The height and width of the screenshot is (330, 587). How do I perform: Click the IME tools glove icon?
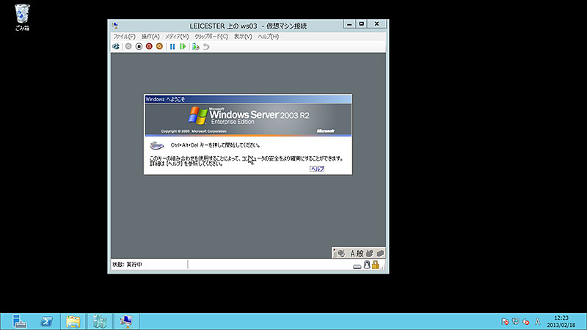[x=370, y=253]
